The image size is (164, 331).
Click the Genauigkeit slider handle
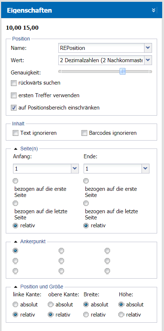[122, 71]
